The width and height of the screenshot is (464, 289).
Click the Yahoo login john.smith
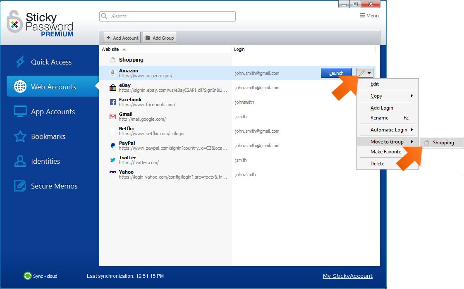tap(245, 174)
